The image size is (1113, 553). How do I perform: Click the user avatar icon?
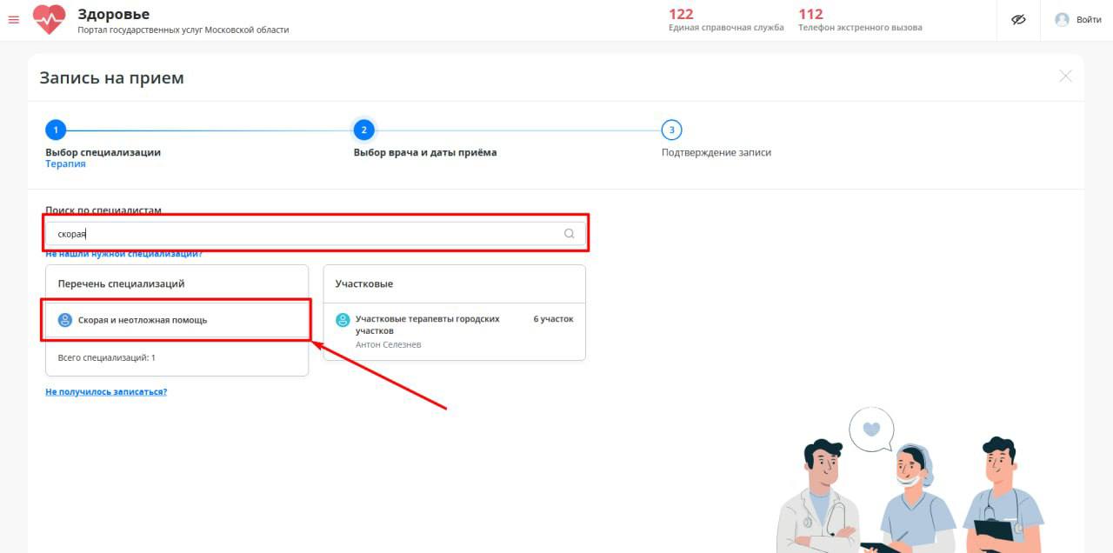click(1062, 20)
